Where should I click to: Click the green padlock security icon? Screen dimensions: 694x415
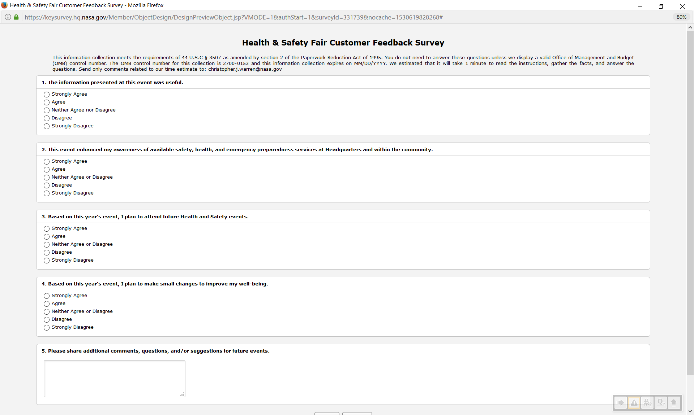tap(16, 17)
